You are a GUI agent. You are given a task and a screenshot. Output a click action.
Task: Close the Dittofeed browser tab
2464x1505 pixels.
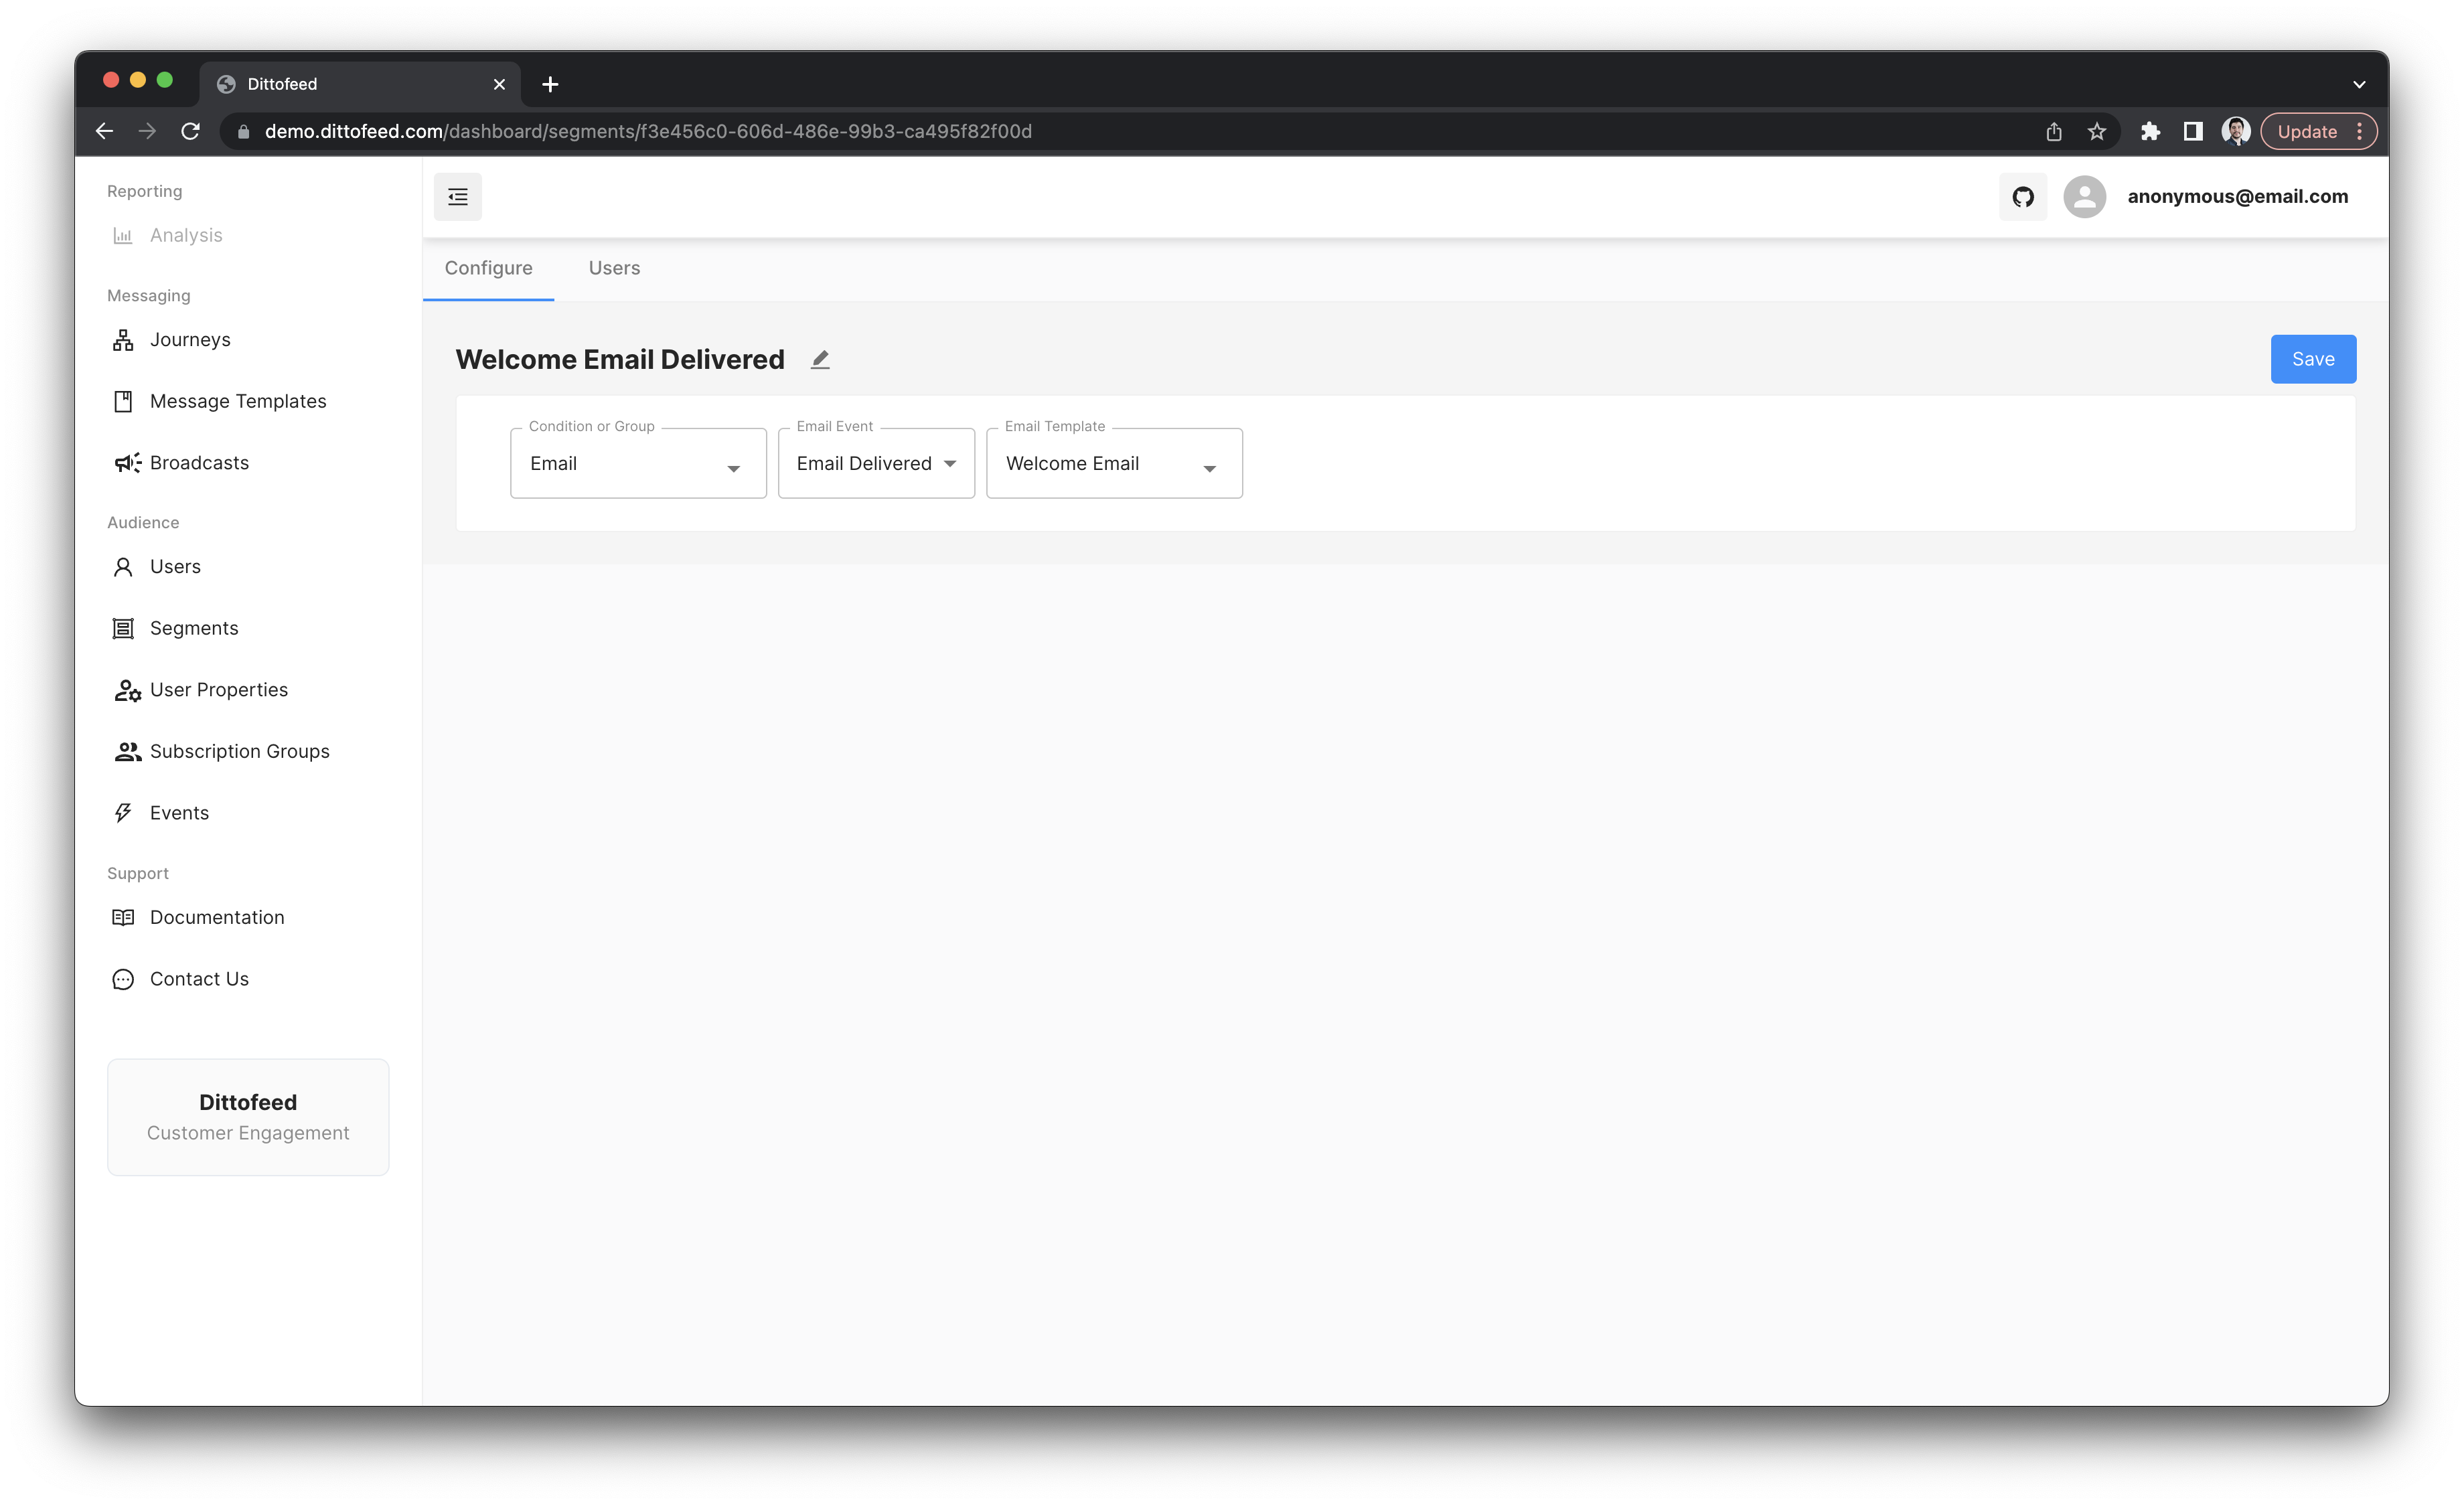499,84
